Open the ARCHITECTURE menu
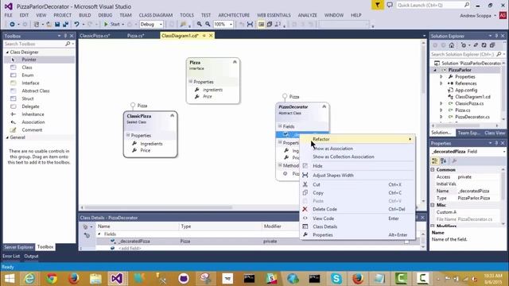The height and width of the screenshot is (286, 509). pyautogui.click(x=234, y=15)
